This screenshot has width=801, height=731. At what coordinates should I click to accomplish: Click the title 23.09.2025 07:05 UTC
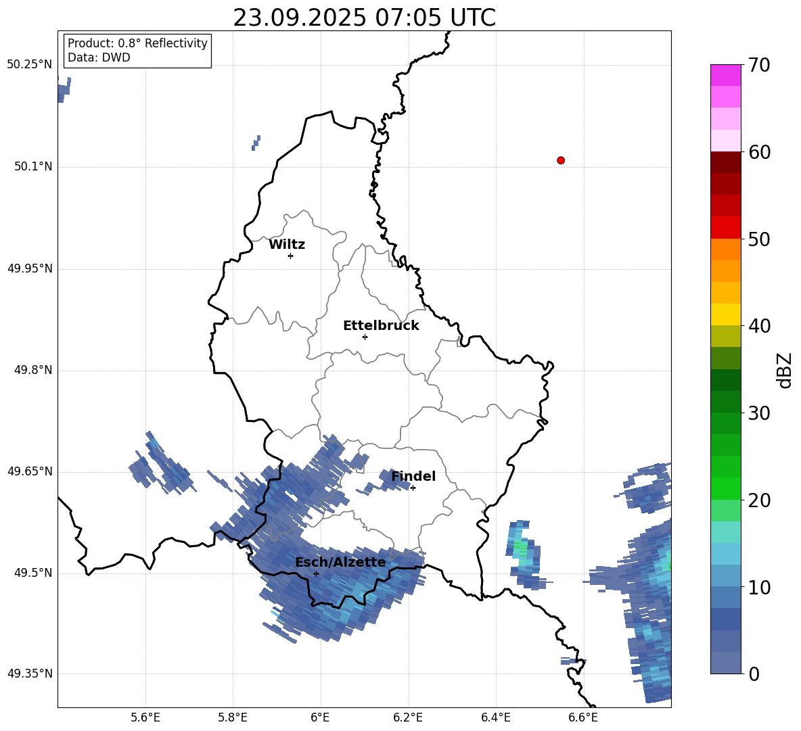(364, 18)
